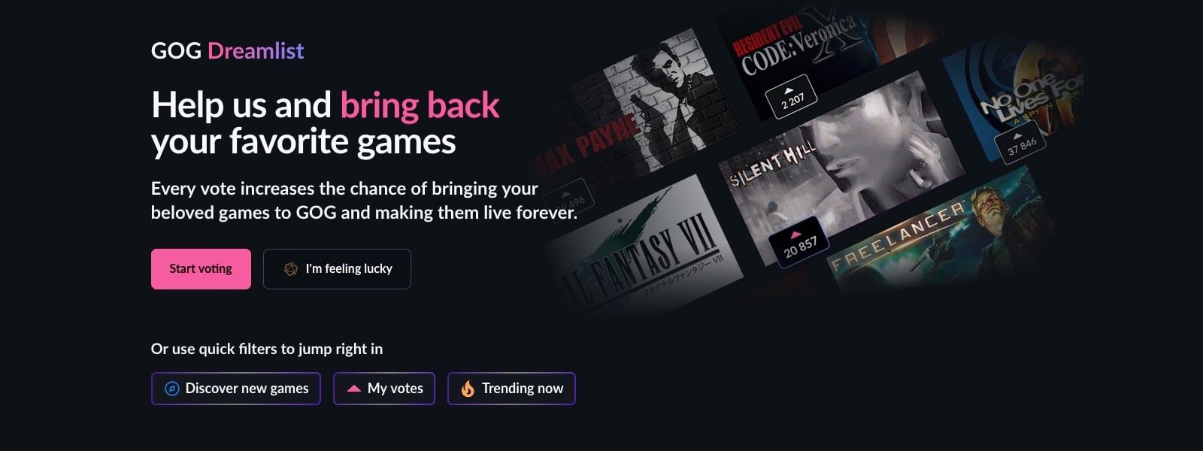Image resolution: width=1203 pixels, height=451 pixels.
Task: Click the Start voting button
Action: click(x=201, y=269)
